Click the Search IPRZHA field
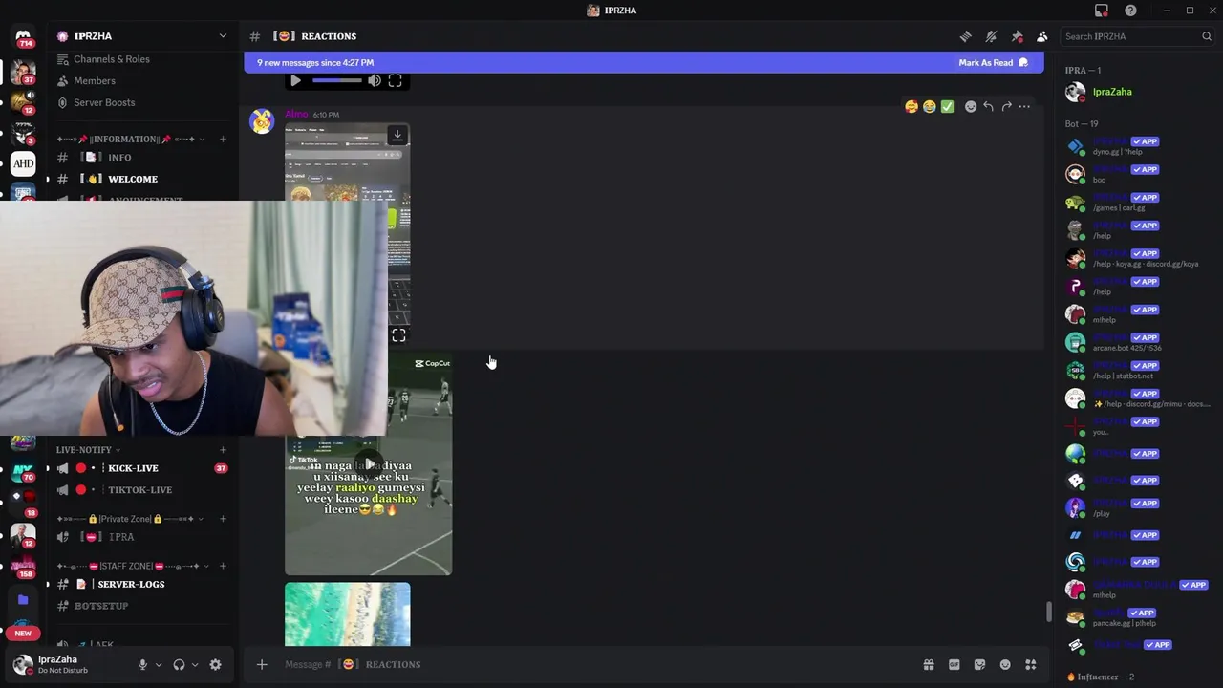 click(1138, 36)
